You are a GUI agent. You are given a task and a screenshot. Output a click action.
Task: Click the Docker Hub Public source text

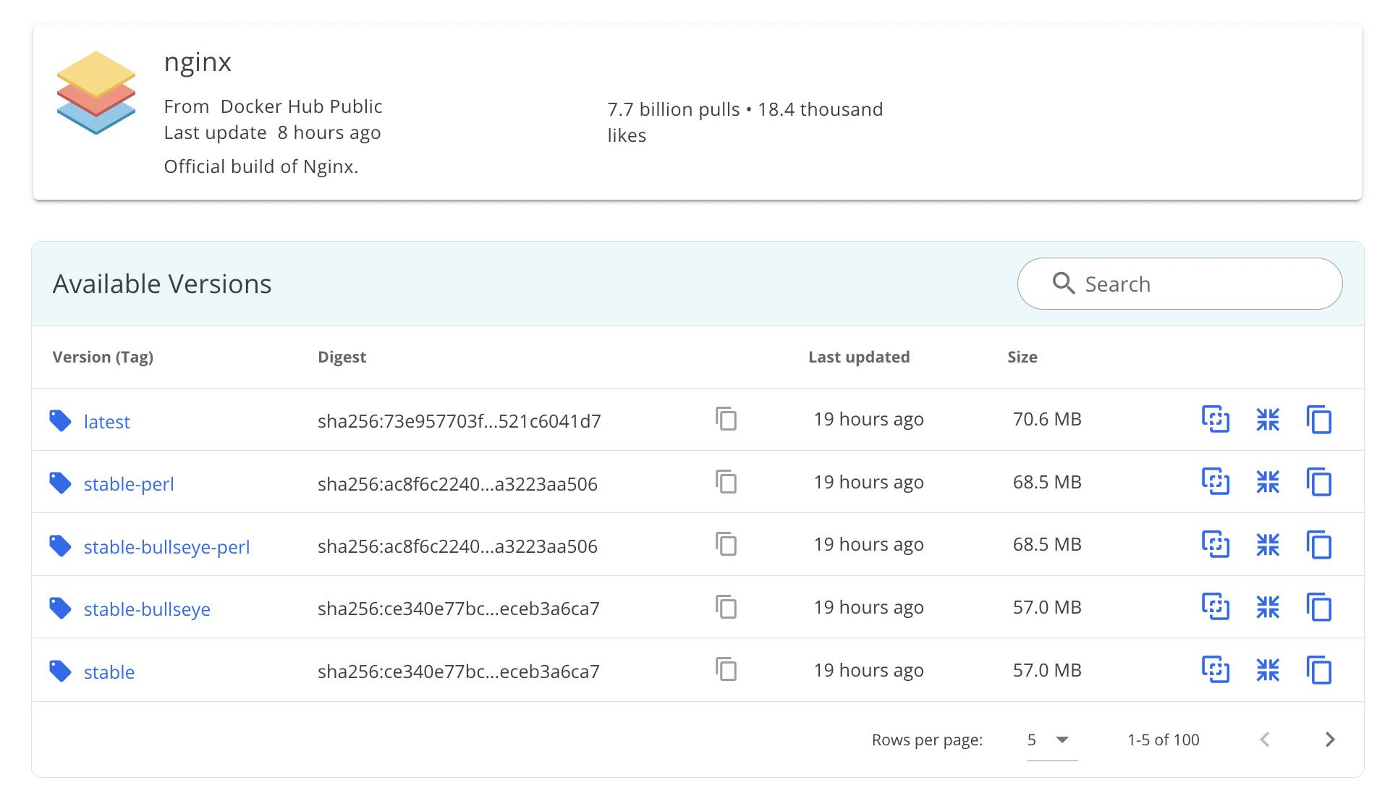tap(301, 106)
